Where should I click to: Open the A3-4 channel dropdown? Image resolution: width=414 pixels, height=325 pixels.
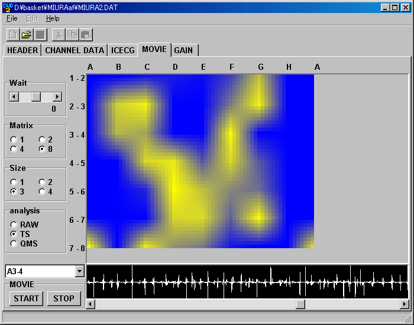(x=80, y=271)
